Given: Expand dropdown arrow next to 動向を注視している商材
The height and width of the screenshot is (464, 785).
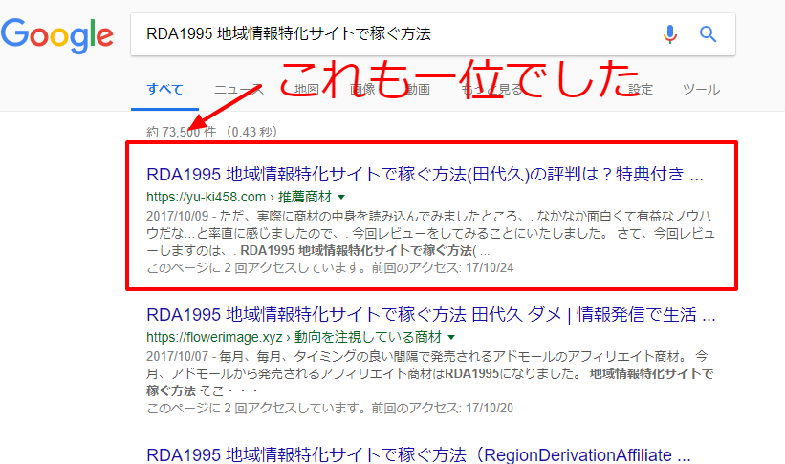Looking at the screenshot, I should tap(451, 338).
